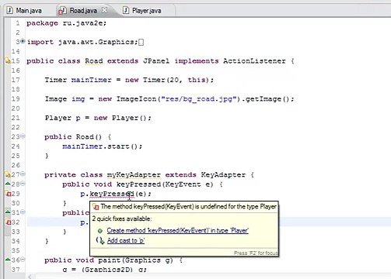Image resolution: width=391 pixels, height=279 pixels.
Task: Click the add-cast quick fix icon
Action: click(x=100, y=240)
